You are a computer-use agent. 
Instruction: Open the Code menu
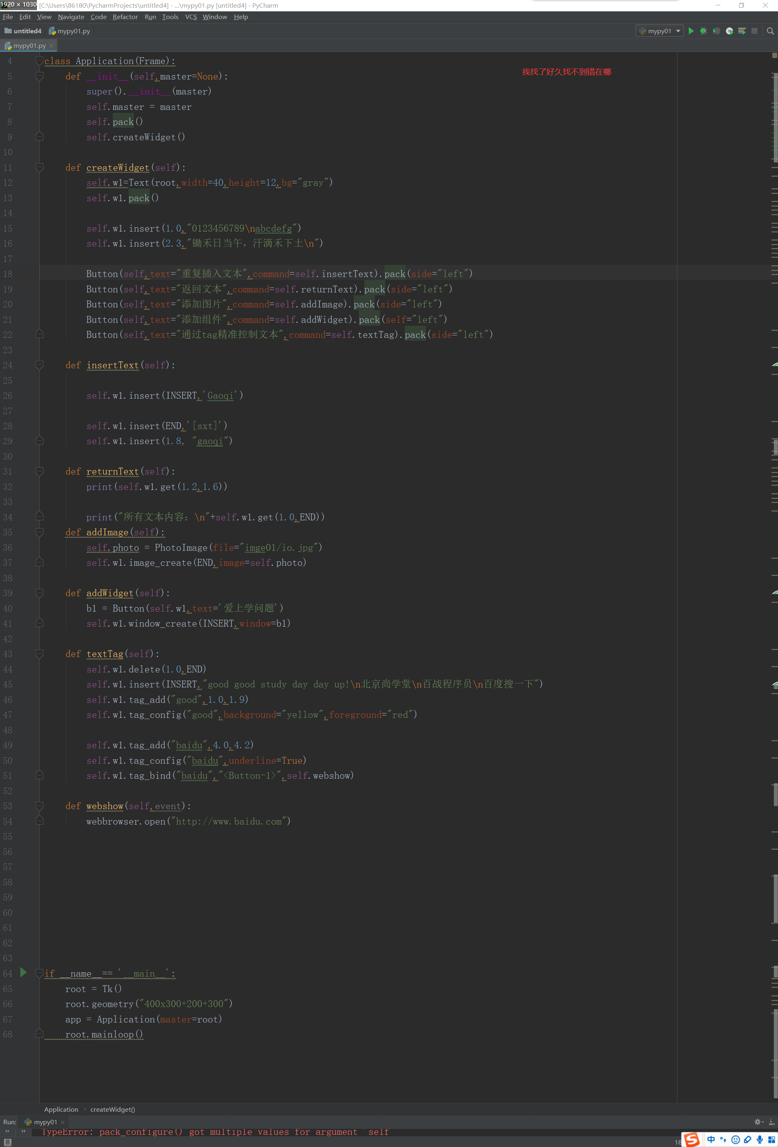(x=98, y=17)
